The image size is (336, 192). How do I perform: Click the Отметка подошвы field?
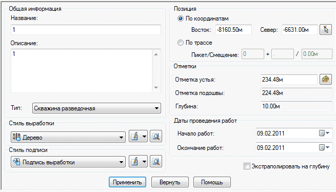click(x=297, y=93)
